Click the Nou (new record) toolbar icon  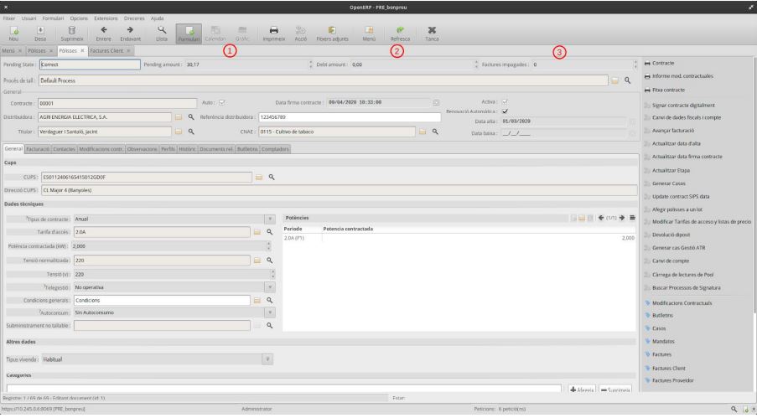14,32
